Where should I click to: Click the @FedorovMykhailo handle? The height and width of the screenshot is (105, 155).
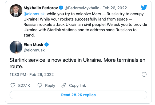(82, 8)
